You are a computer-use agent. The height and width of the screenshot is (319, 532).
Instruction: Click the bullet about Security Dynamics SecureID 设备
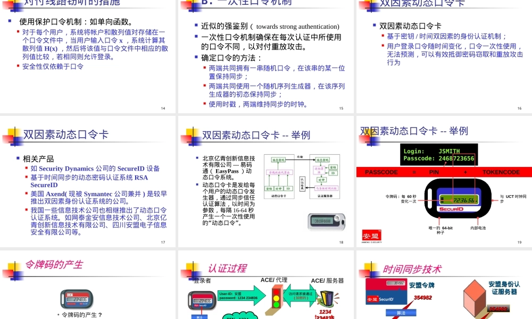point(95,169)
